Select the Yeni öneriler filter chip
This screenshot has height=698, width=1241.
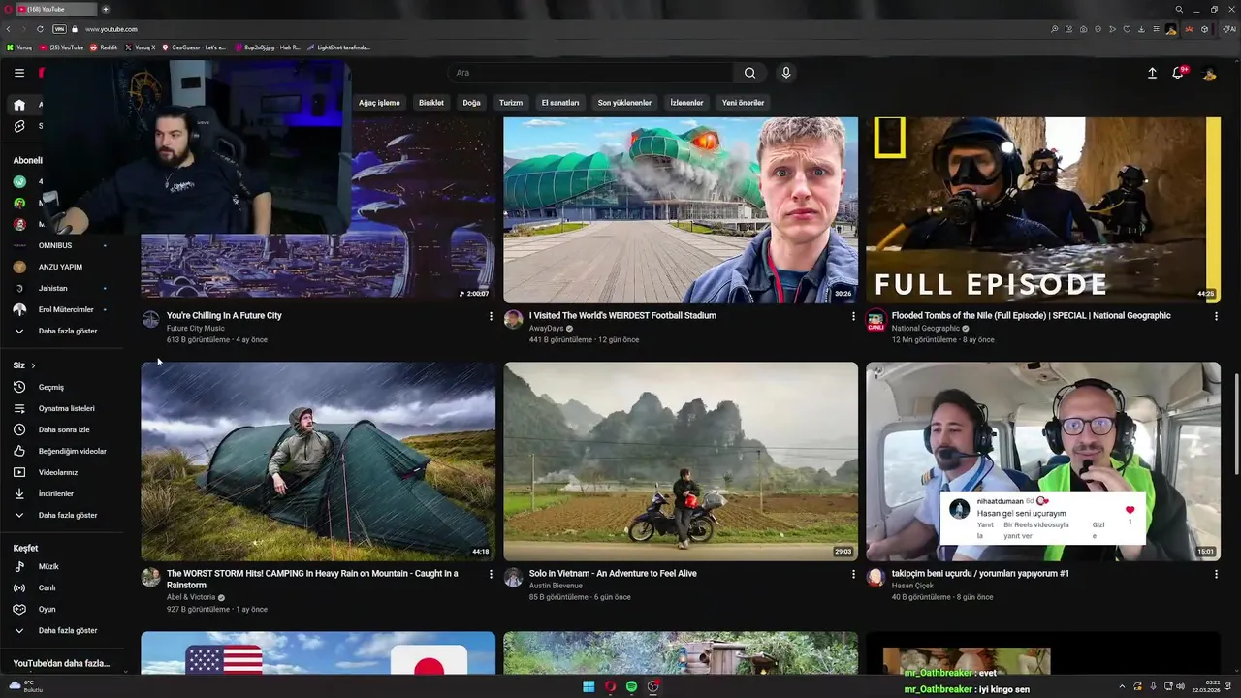point(743,103)
